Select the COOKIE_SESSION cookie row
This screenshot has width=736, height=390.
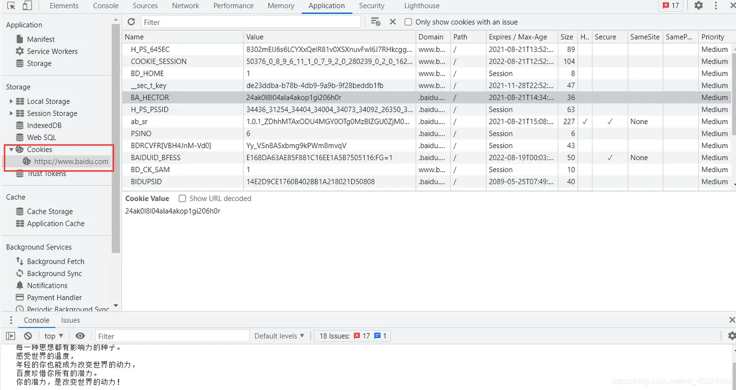pos(426,61)
